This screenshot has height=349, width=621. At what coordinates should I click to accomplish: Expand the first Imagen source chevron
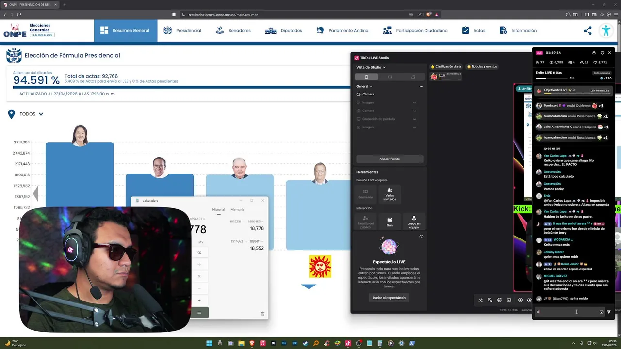click(x=414, y=102)
